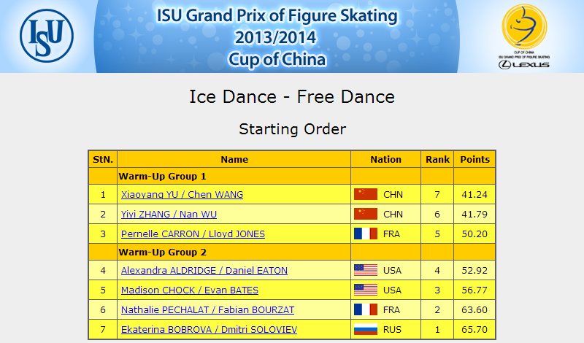Image resolution: width=584 pixels, height=343 pixels.
Task: Click the Points column header
Action: (x=475, y=159)
